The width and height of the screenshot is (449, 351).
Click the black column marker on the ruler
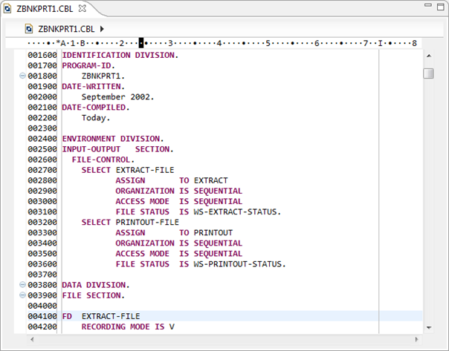click(141, 43)
